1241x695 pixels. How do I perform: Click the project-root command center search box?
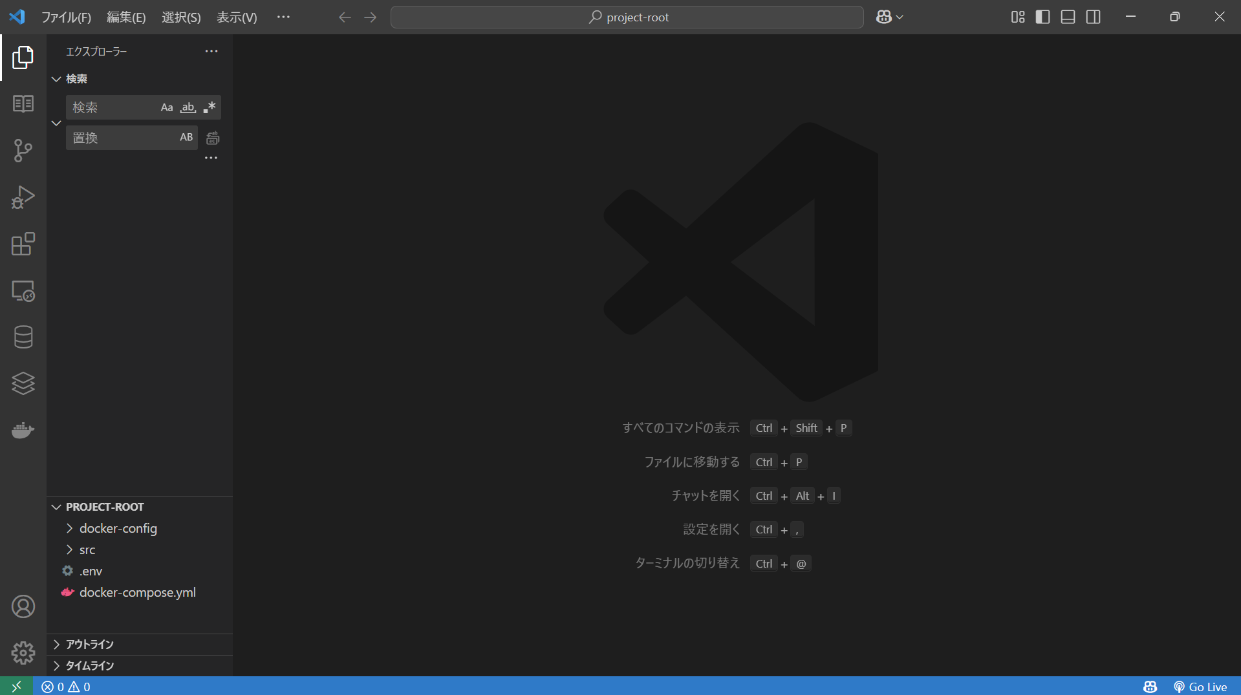(x=627, y=17)
